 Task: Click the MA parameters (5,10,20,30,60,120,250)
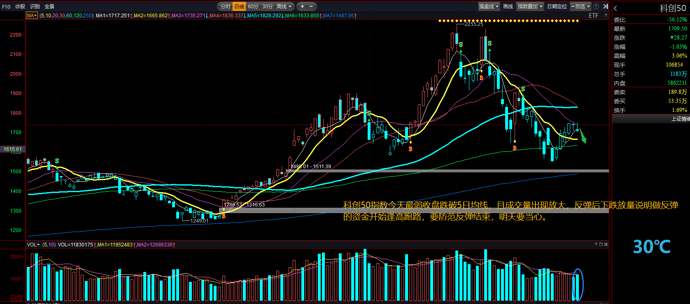tap(67, 16)
